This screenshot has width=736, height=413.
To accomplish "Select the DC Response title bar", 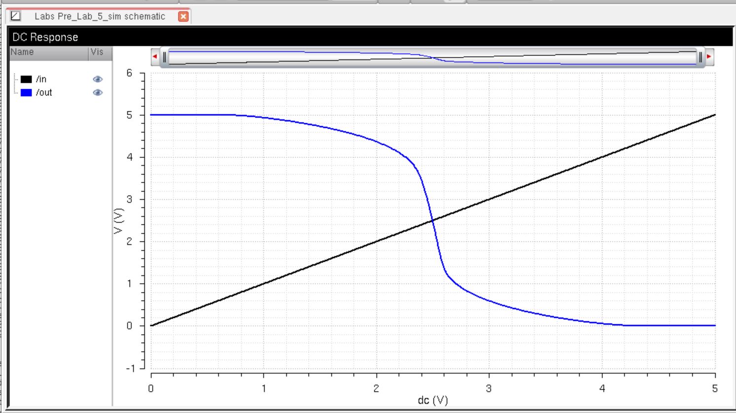I will pyautogui.click(x=370, y=37).
